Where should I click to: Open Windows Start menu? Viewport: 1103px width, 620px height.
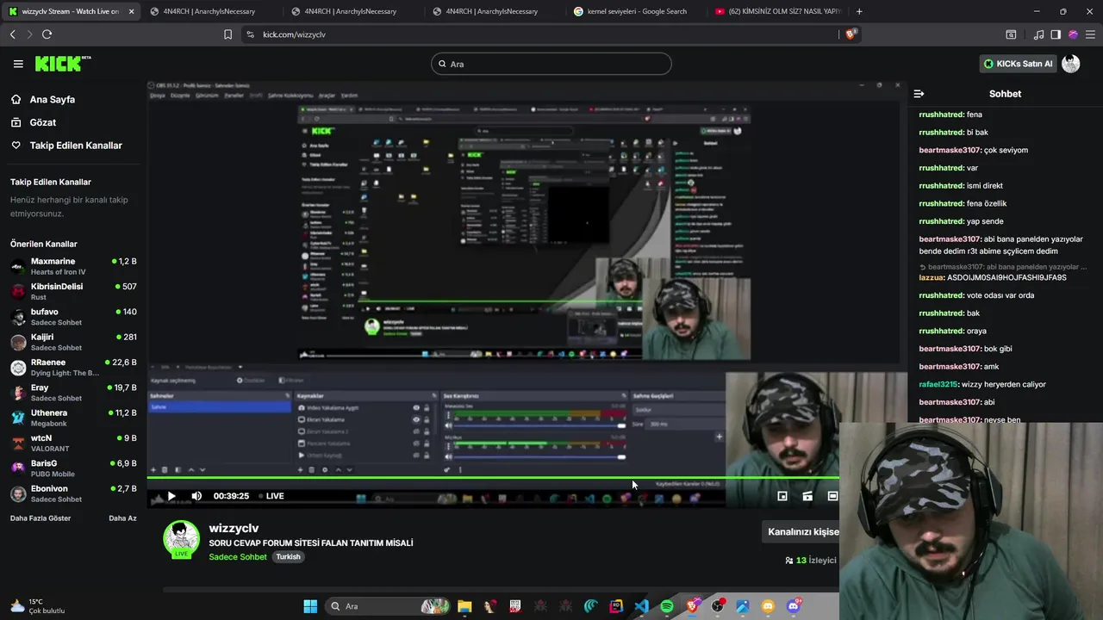point(310,606)
